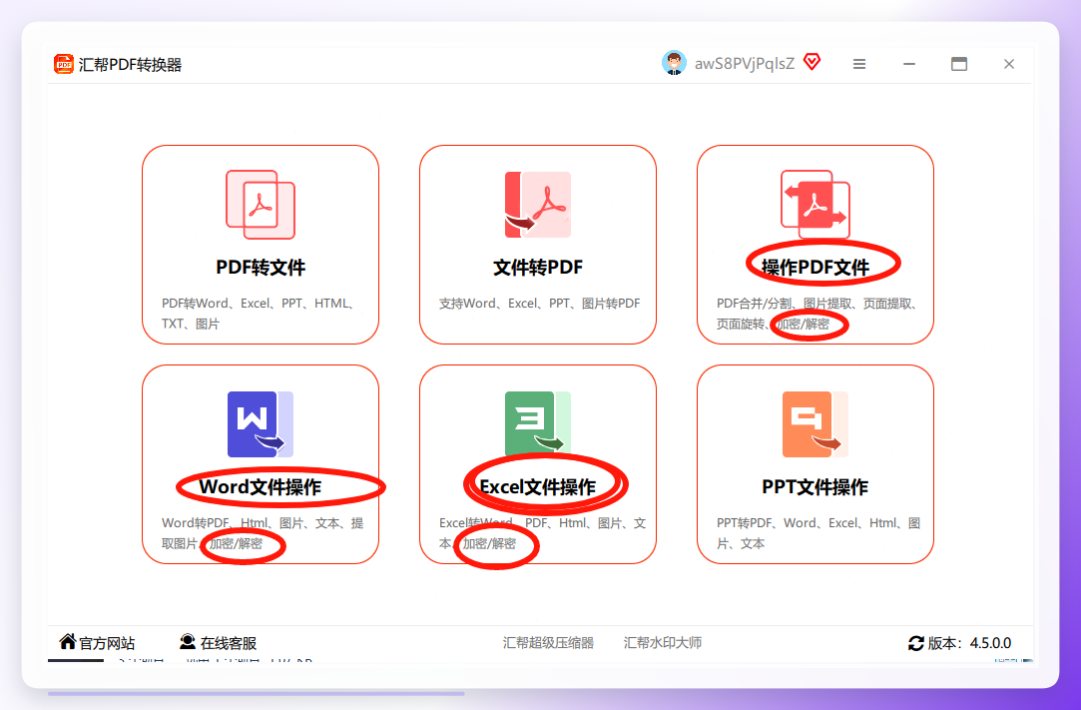Click the headset icon beside 在线客服
1081x710 pixels.
(x=188, y=642)
